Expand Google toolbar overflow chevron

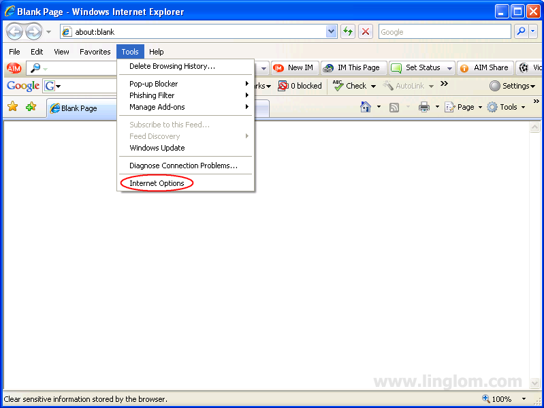click(x=444, y=84)
